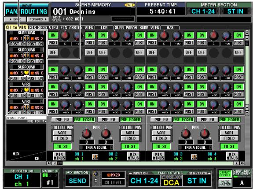
Task: Click the BACK button
Action: 15,19
